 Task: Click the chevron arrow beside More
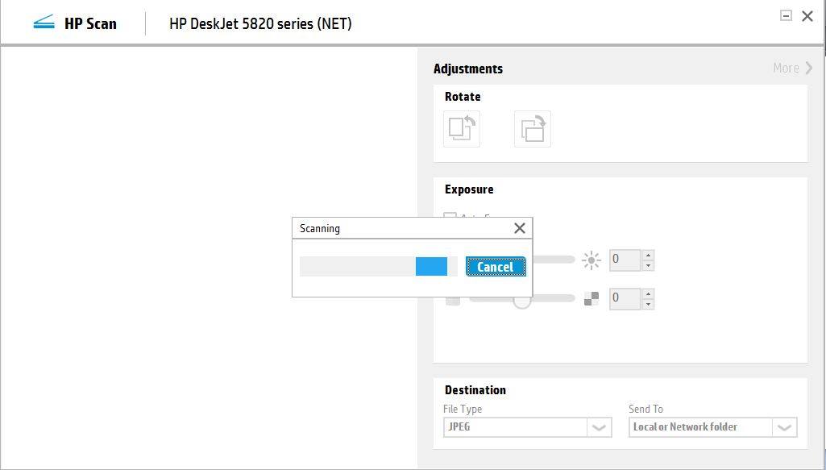[x=808, y=69]
